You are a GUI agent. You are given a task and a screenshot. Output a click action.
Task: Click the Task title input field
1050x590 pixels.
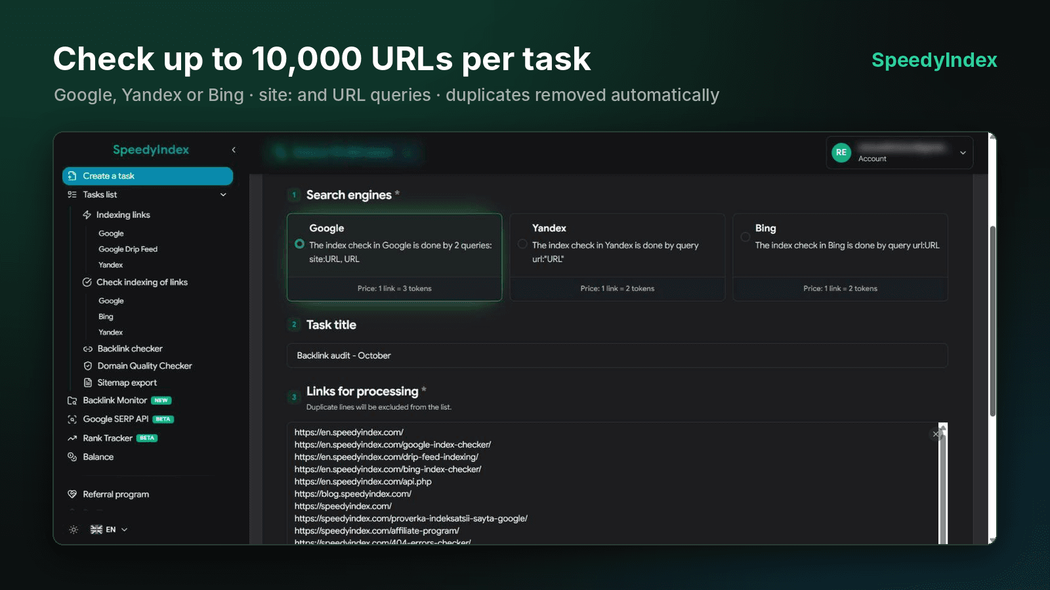tap(617, 355)
